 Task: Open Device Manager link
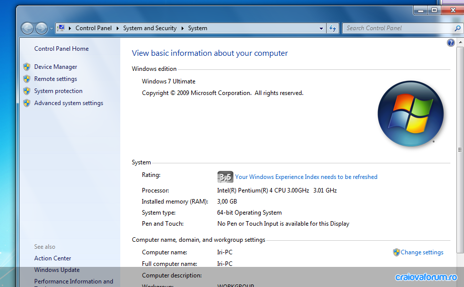pos(56,67)
